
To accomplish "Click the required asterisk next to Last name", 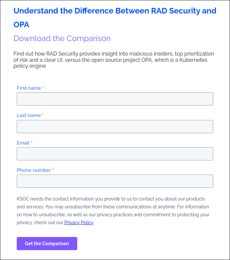I will pos(43,115).
